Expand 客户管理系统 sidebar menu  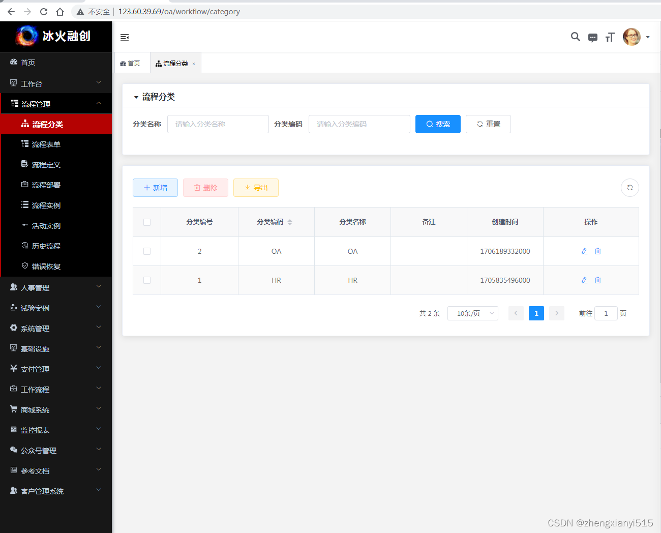click(x=56, y=491)
